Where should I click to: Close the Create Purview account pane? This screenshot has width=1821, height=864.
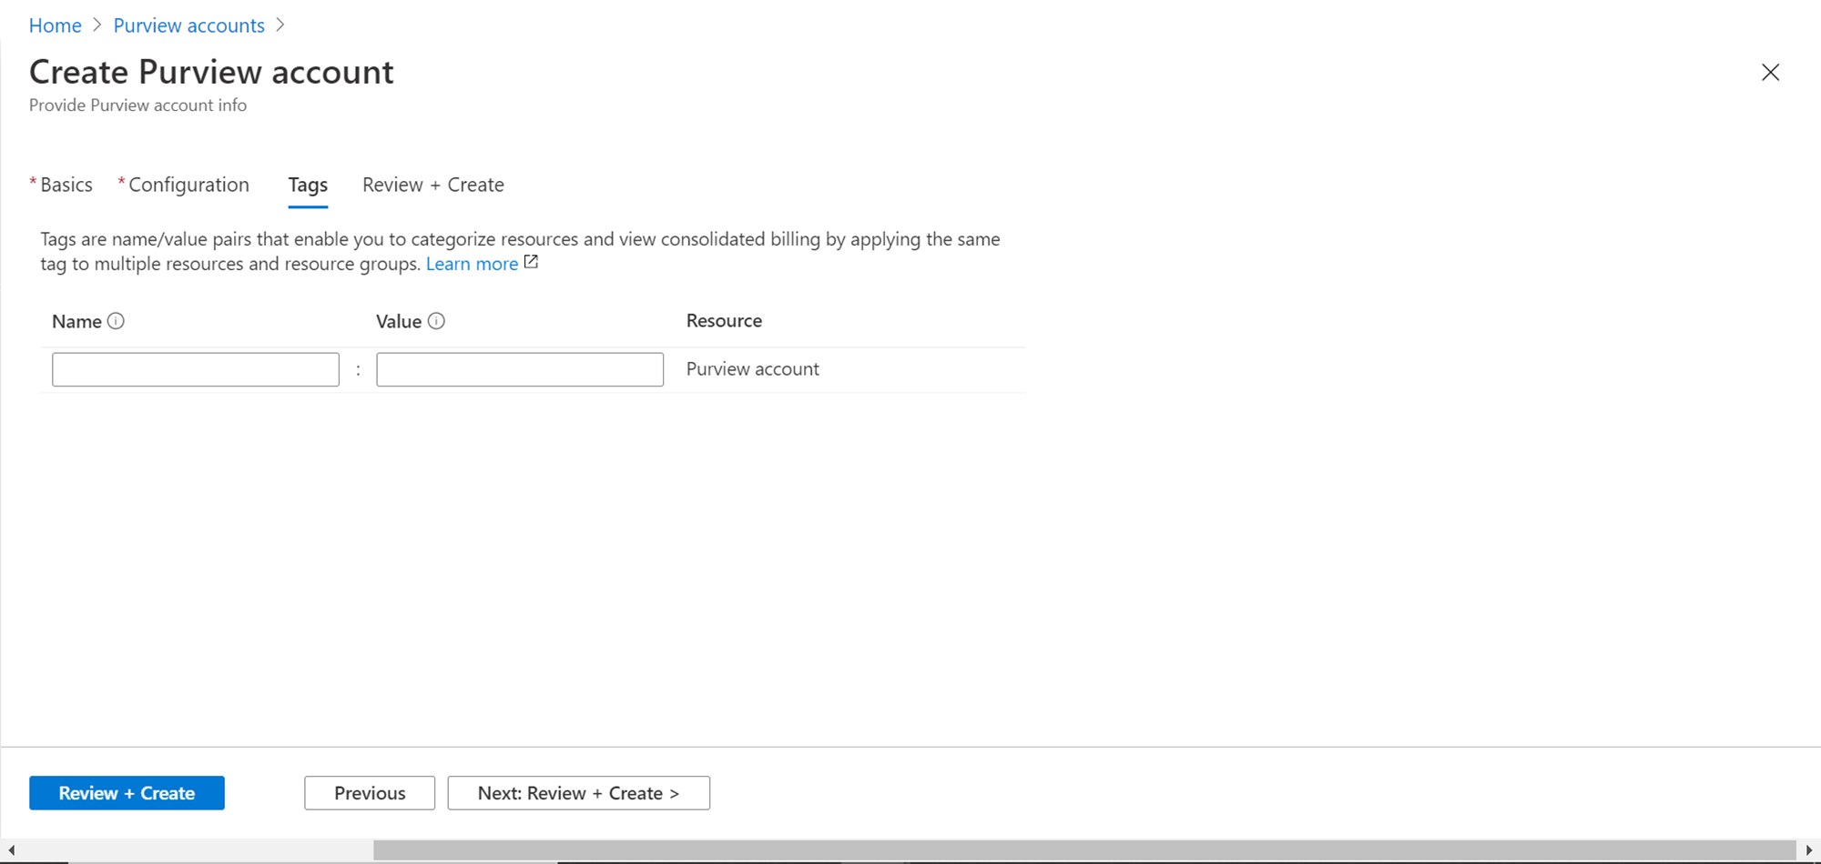coord(1770,73)
